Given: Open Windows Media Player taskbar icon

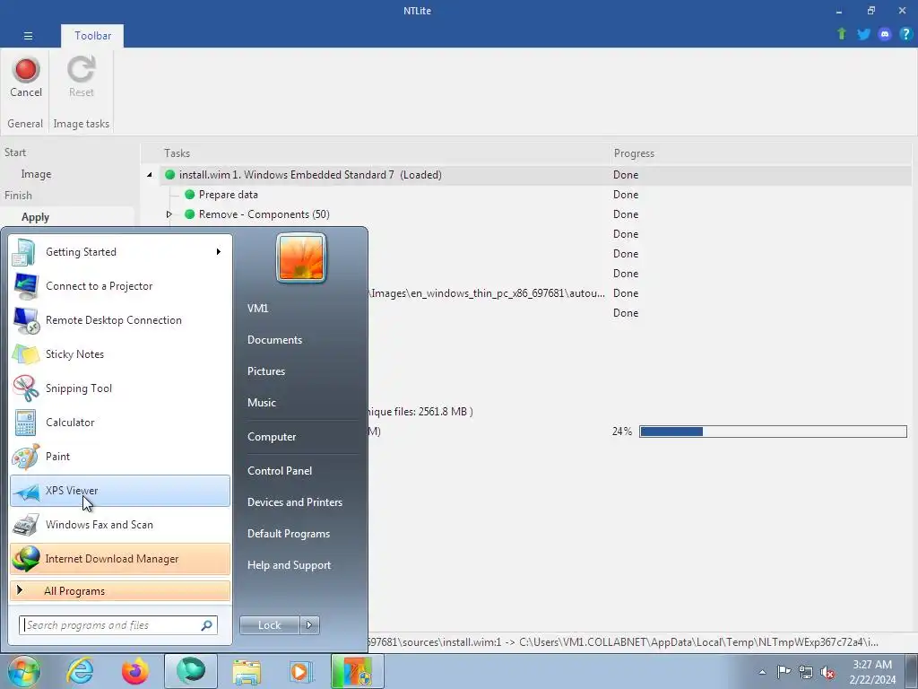Looking at the screenshot, I should [301, 671].
